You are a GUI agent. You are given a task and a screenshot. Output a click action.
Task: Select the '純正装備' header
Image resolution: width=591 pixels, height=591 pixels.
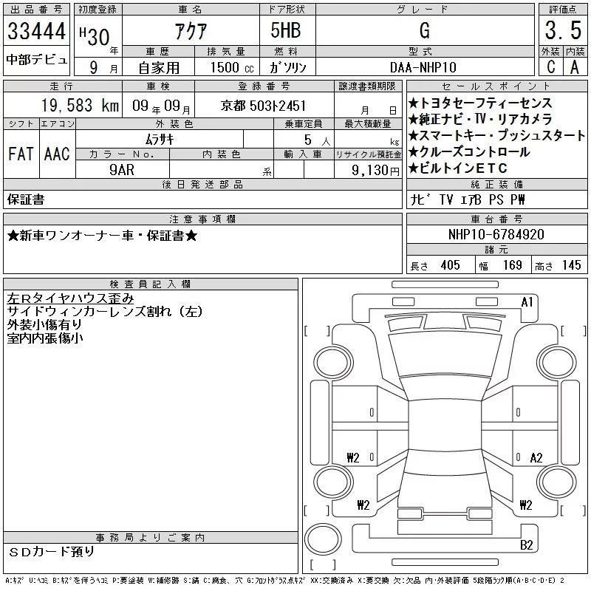(496, 184)
